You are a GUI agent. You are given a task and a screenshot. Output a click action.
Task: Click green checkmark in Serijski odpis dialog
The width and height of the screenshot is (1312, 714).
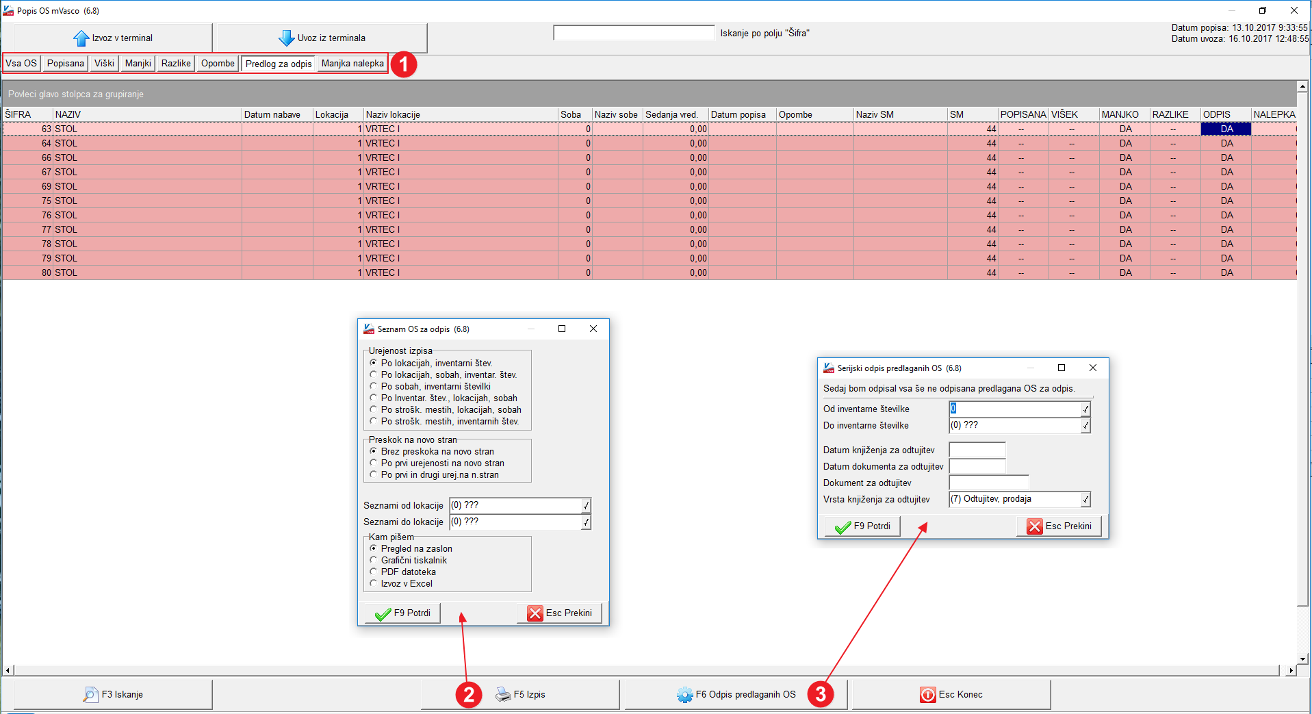tap(842, 526)
